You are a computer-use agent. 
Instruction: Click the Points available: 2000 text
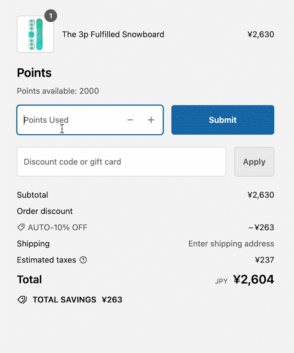58,91
